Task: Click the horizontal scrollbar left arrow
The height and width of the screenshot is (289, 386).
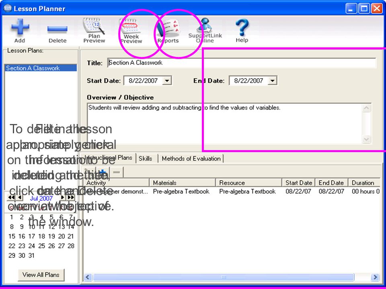Action: tap(88, 277)
